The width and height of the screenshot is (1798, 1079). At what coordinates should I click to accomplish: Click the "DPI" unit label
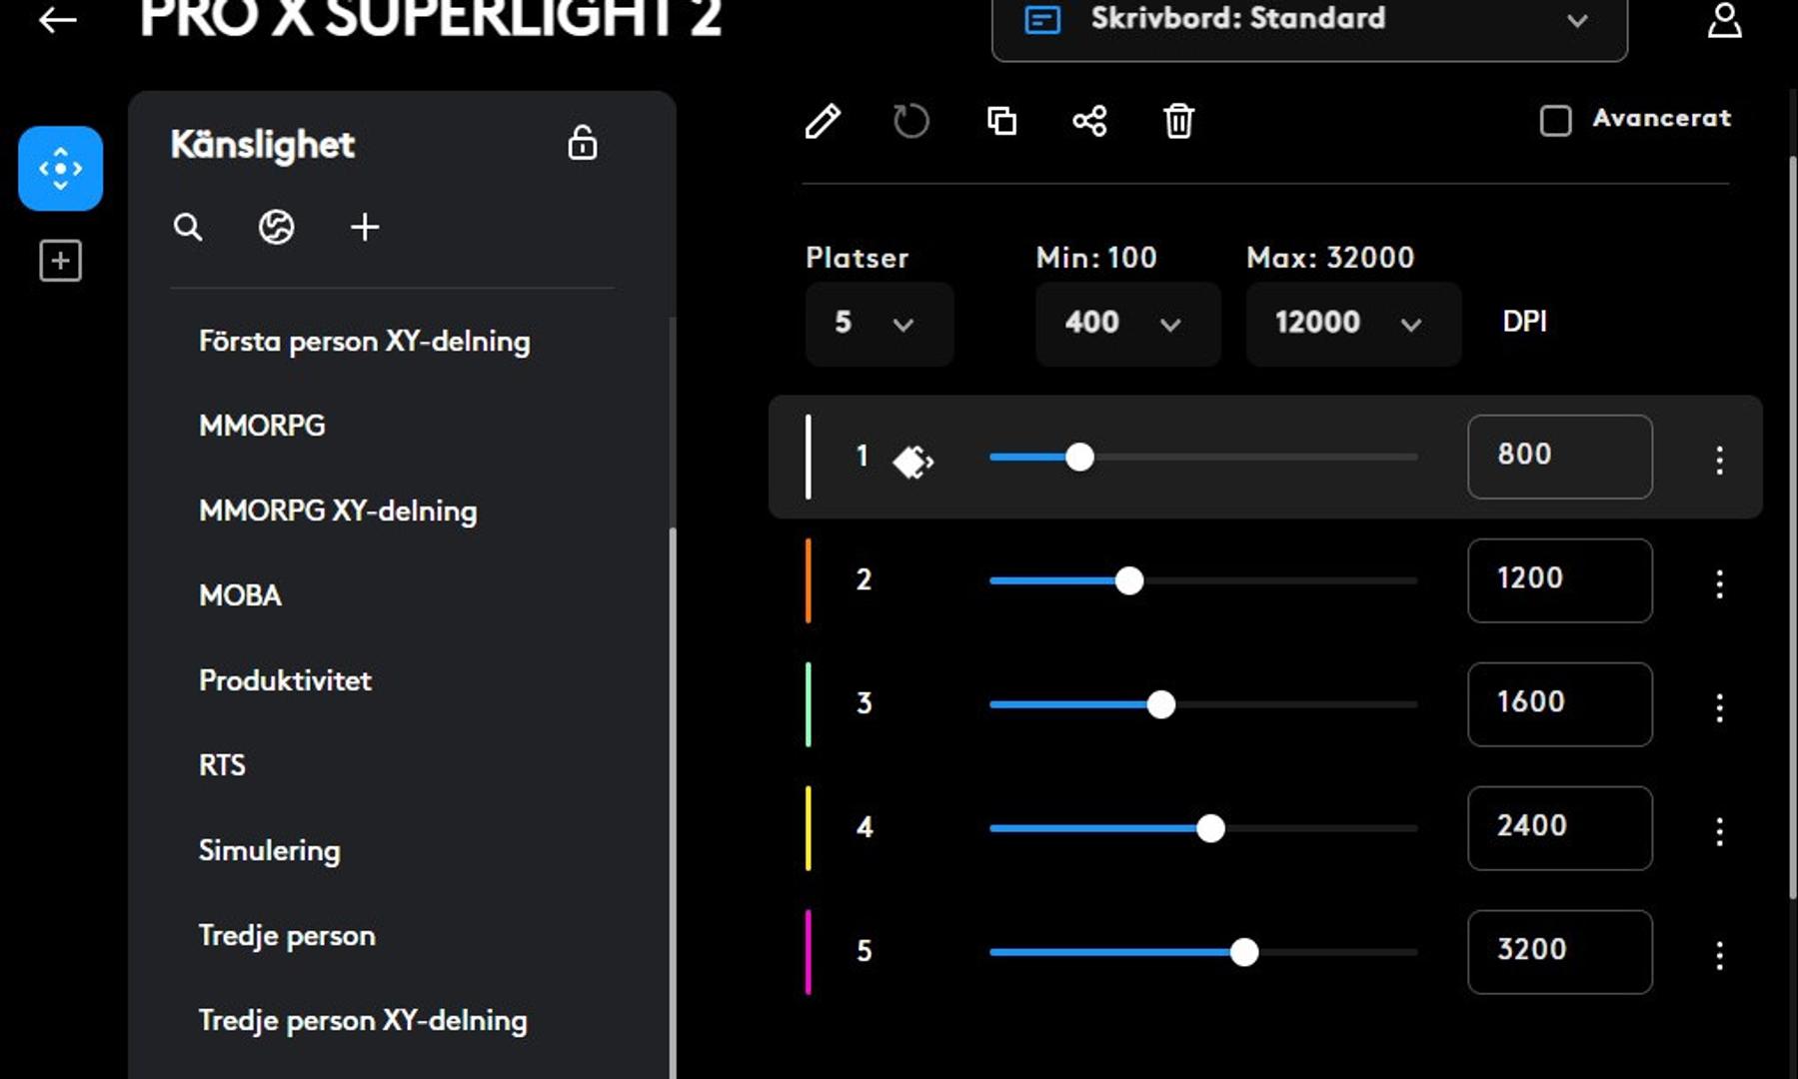click(x=1524, y=322)
